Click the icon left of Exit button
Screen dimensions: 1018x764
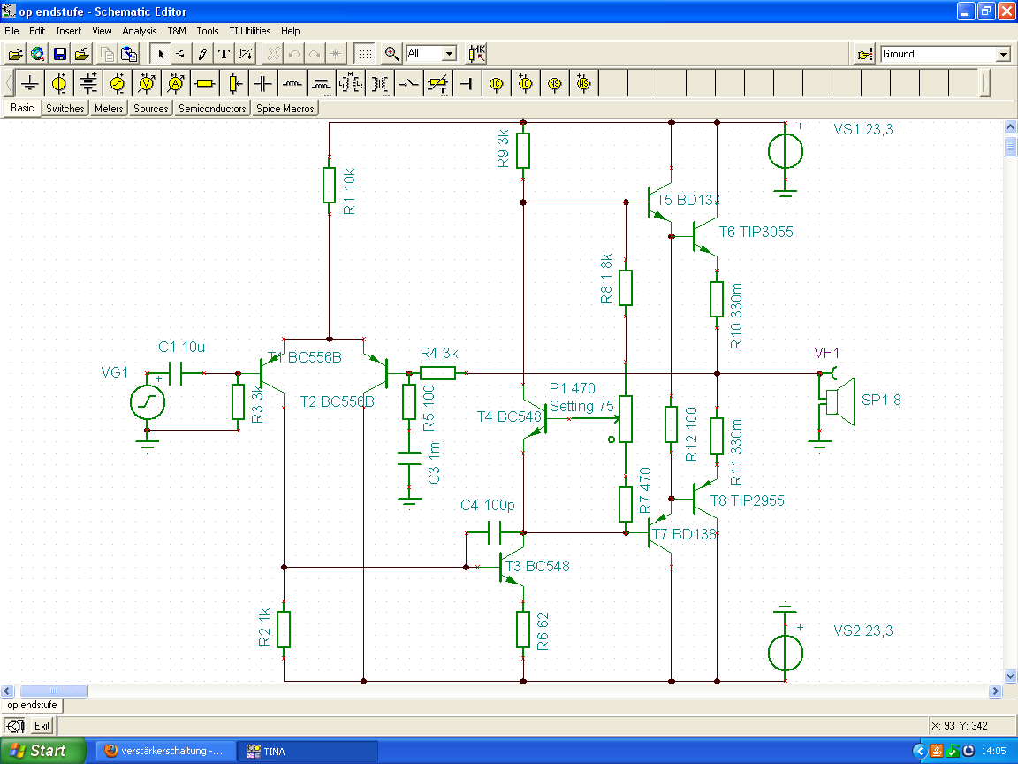pyautogui.click(x=15, y=726)
